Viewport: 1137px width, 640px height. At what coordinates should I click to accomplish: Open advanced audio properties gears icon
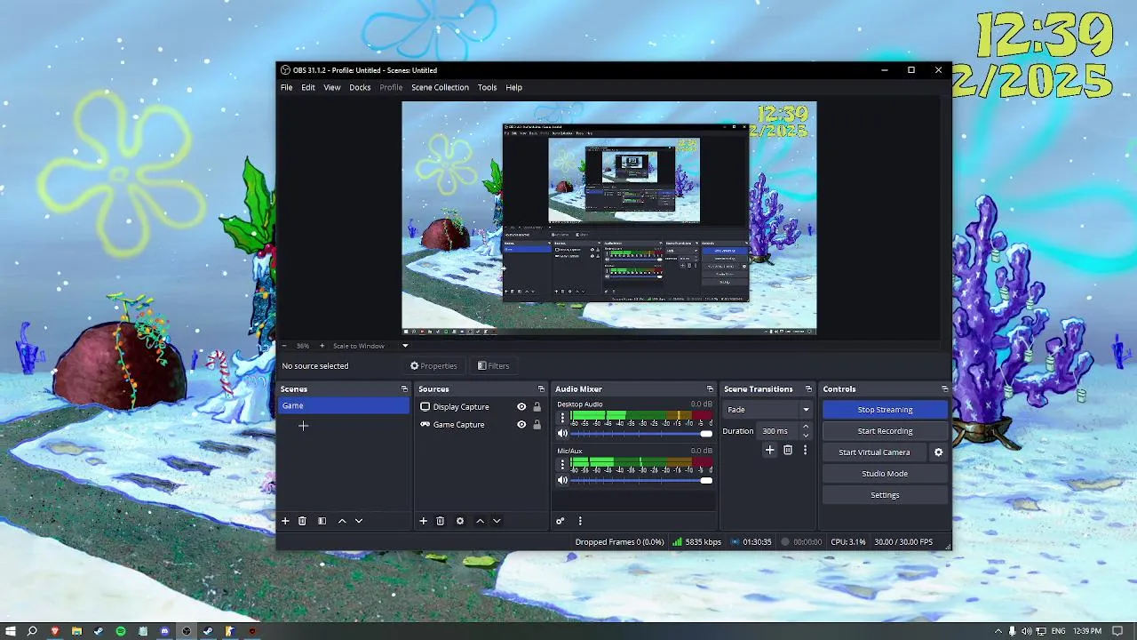coord(560,521)
